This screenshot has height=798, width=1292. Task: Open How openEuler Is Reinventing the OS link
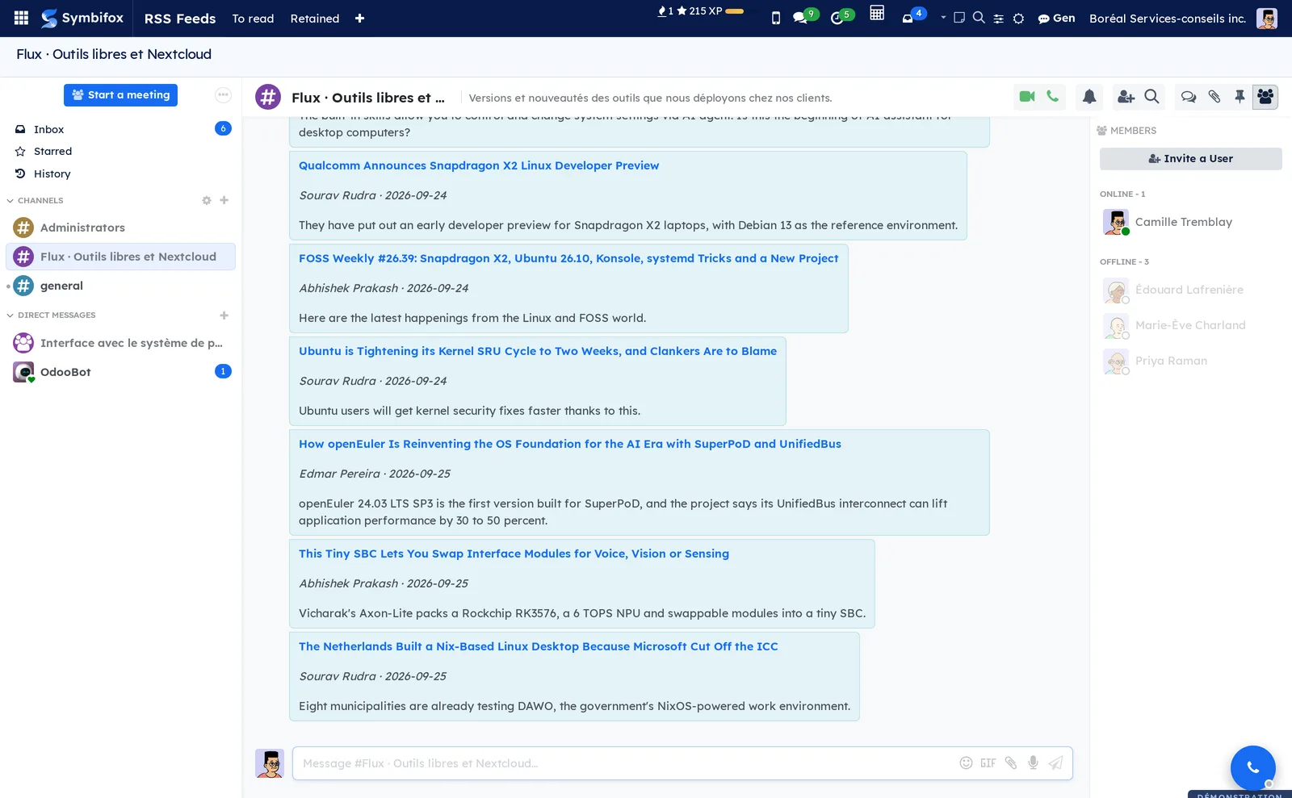570,444
